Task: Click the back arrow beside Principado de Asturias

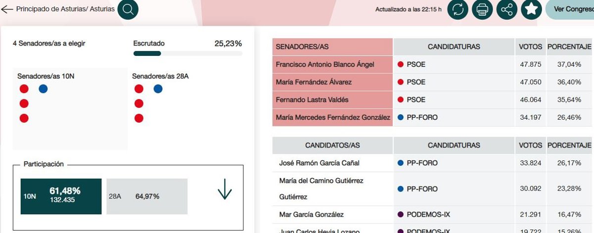Action: [x=7, y=9]
